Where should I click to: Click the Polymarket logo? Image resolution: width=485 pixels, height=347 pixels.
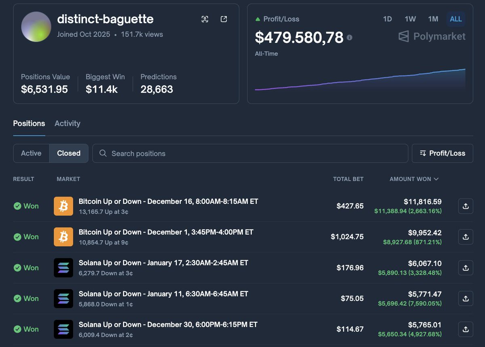(432, 36)
